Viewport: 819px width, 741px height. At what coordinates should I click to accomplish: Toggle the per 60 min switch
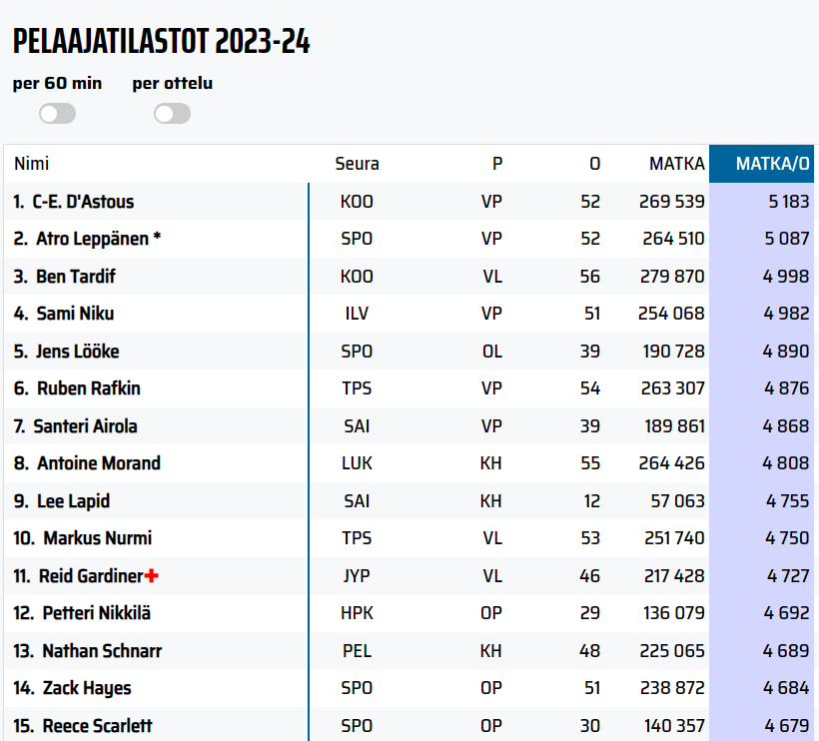click(57, 114)
